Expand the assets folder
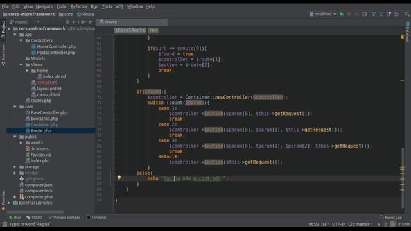 pyautogui.click(x=21, y=142)
